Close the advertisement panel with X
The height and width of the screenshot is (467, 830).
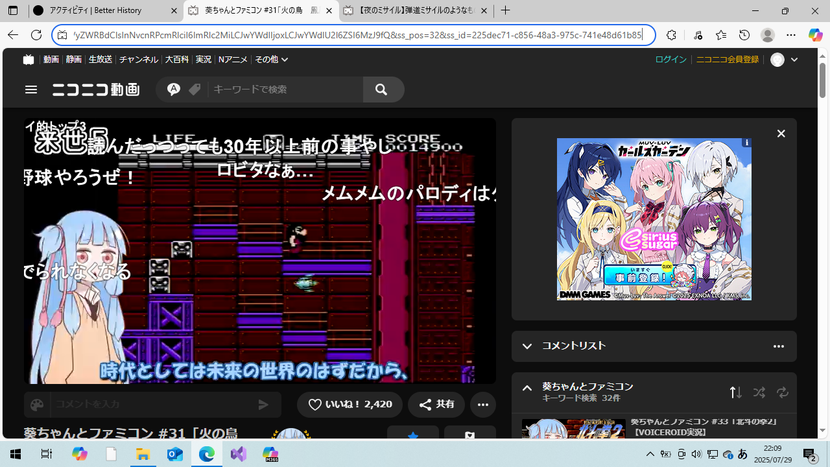click(x=781, y=134)
